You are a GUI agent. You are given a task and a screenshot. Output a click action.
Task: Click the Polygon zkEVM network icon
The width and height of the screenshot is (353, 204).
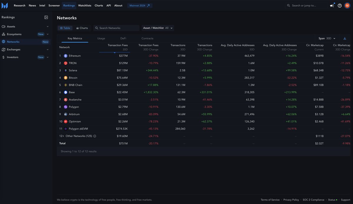[x=66, y=129]
